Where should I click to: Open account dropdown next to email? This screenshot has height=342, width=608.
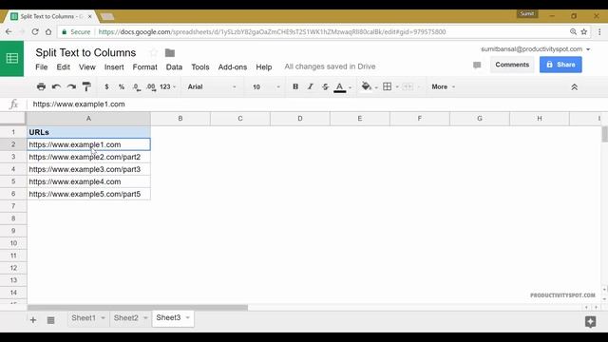click(x=588, y=49)
